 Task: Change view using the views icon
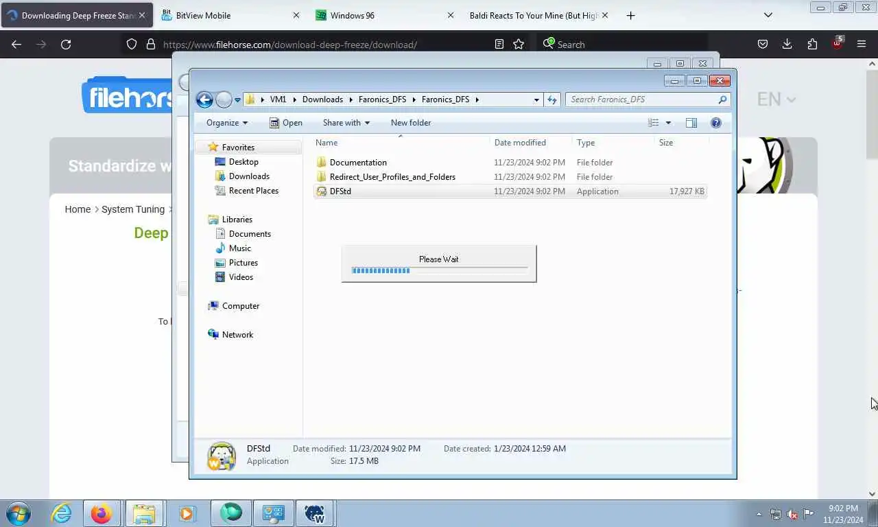[654, 123]
